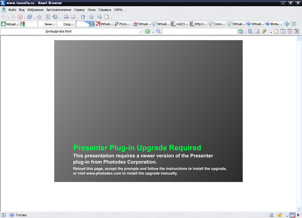This screenshot has height=218, width=302.
Task: Open the Файл menu
Action: click(x=12, y=10)
